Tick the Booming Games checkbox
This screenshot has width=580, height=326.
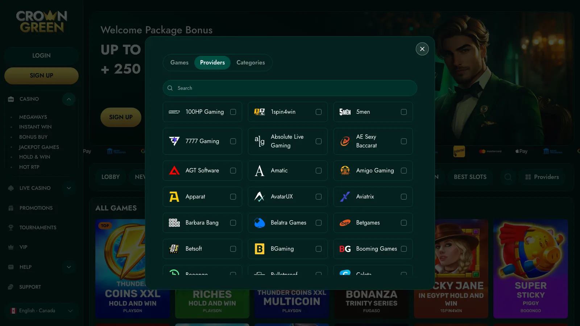click(404, 249)
